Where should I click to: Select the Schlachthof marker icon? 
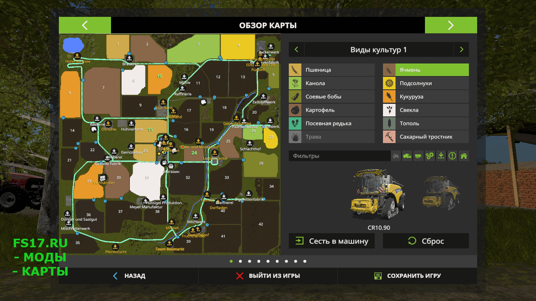250,143
